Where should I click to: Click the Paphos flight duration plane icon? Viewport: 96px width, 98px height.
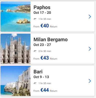(35, 19)
